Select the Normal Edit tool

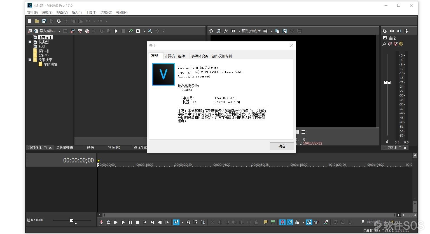(176, 222)
